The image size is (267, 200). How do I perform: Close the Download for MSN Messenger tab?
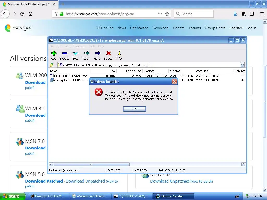[x=54, y=4]
